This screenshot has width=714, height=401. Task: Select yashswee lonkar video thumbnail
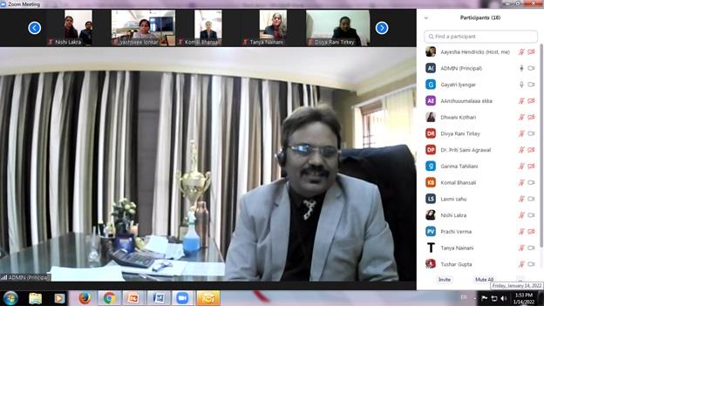[143, 28]
